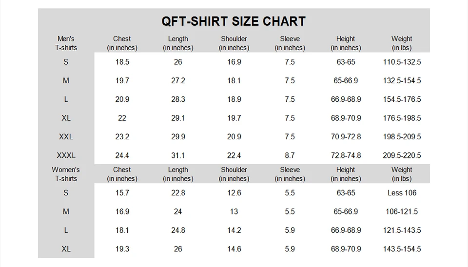Click the men's XXXL size row label

pos(66,155)
